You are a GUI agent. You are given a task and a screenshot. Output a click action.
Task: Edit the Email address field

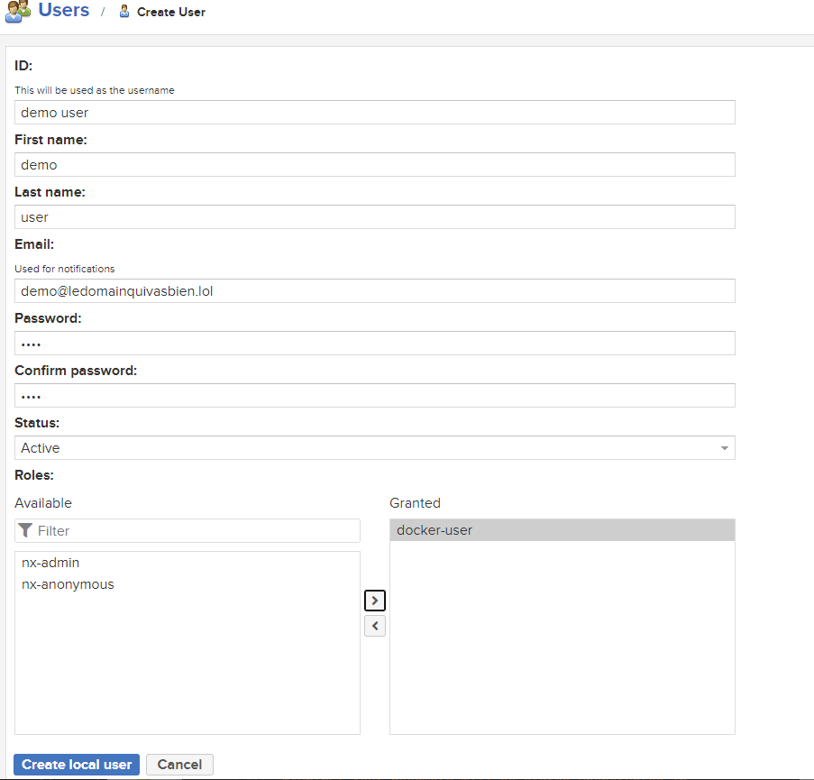tap(374, 291)
